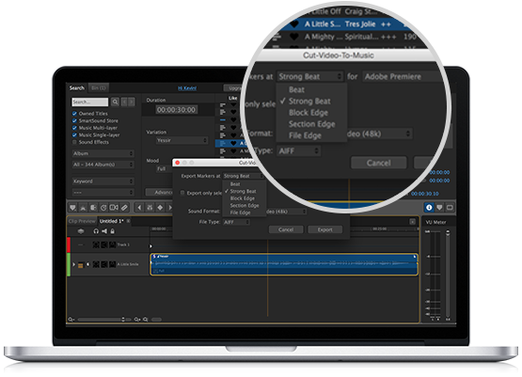Click the Export button in the dialog

(x=324, y=229)
